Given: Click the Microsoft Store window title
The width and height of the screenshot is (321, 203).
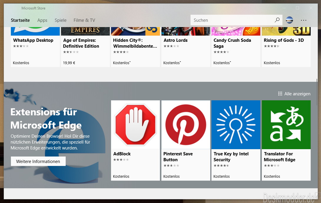Looking at the screenshot, I should [x=33, y=8].
